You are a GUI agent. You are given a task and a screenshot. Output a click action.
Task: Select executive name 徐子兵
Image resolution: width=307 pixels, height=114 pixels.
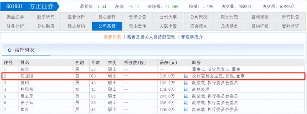tap(27, 103)
